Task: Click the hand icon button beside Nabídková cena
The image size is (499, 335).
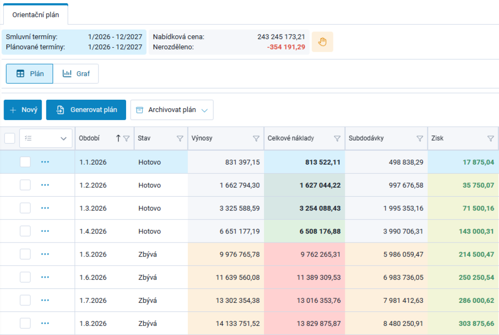Action: [x=322, y=42]
